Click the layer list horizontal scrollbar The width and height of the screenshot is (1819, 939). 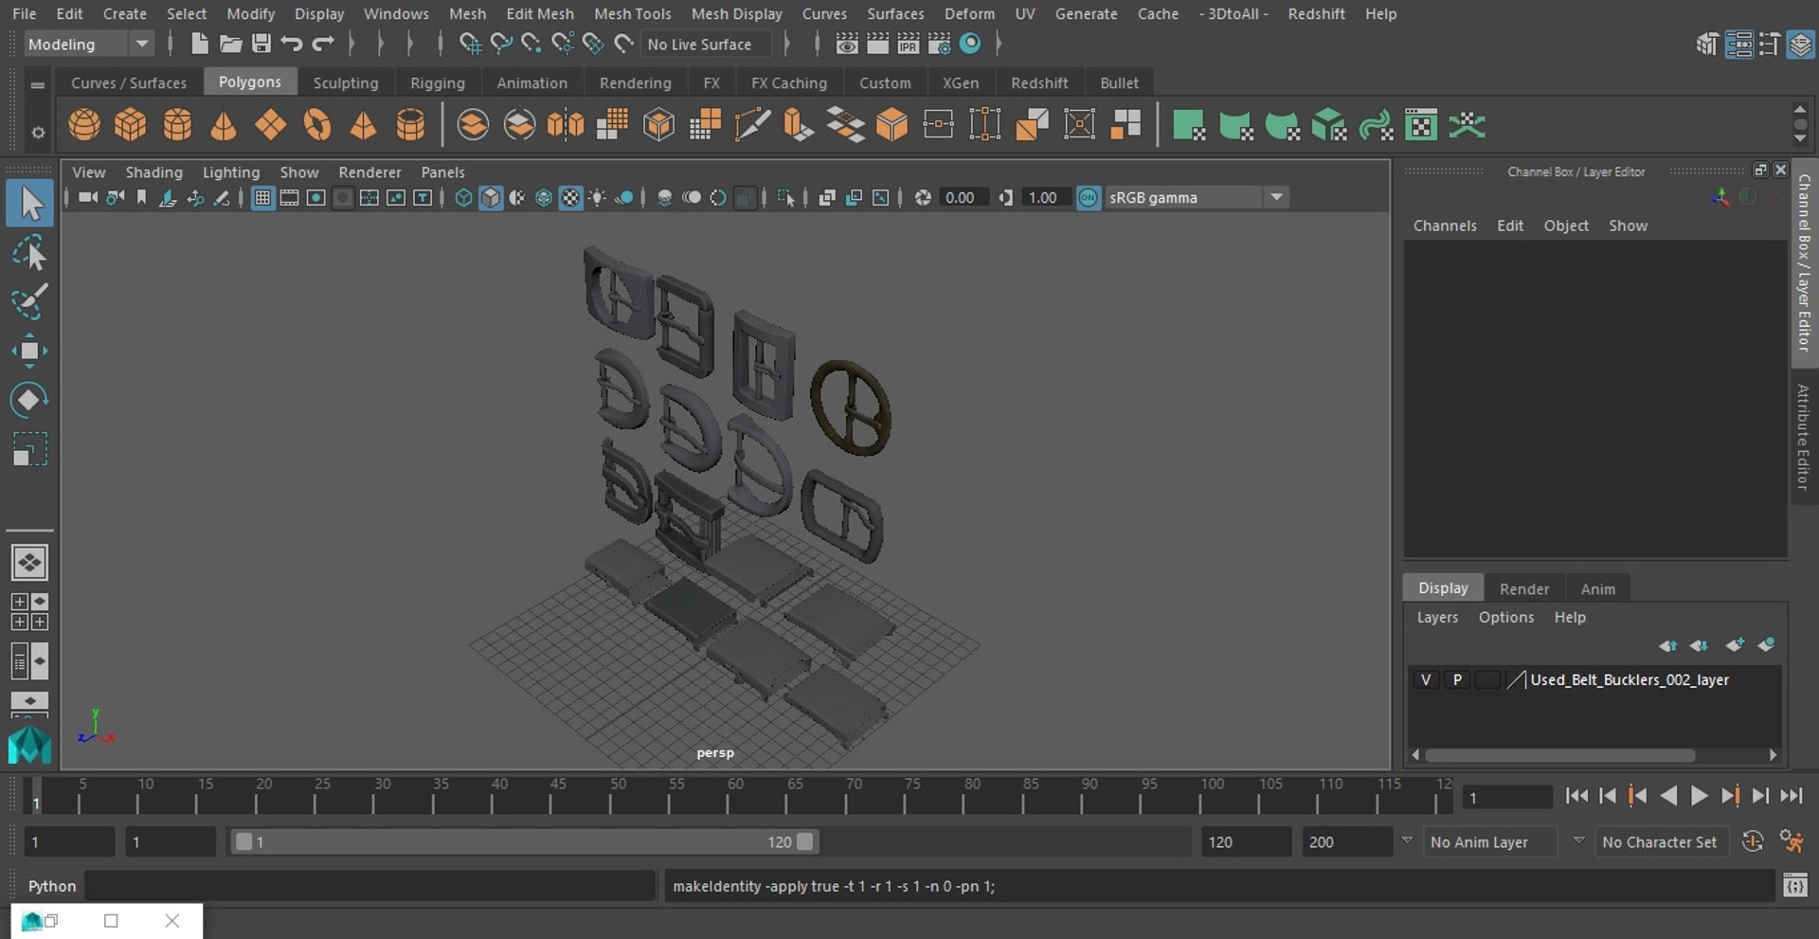(x=1559, y=755)
